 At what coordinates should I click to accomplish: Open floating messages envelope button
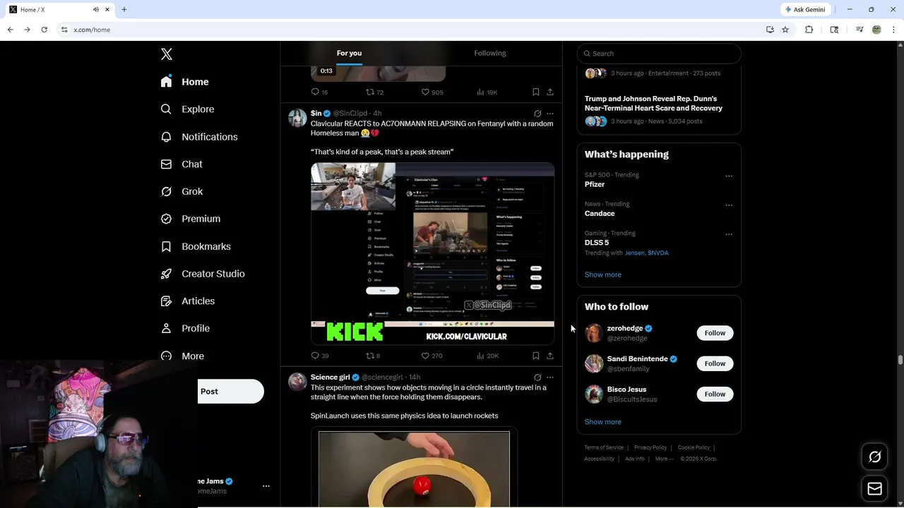pos(874,489)
